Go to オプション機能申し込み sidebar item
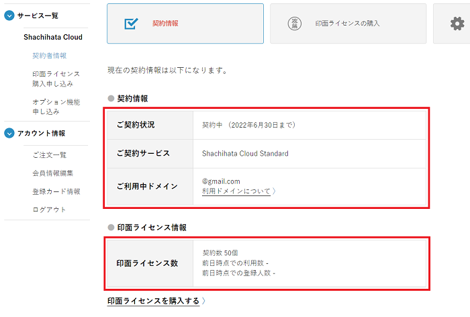The width and height of the screenshot is (470, 317). click(x=56, y=106)
